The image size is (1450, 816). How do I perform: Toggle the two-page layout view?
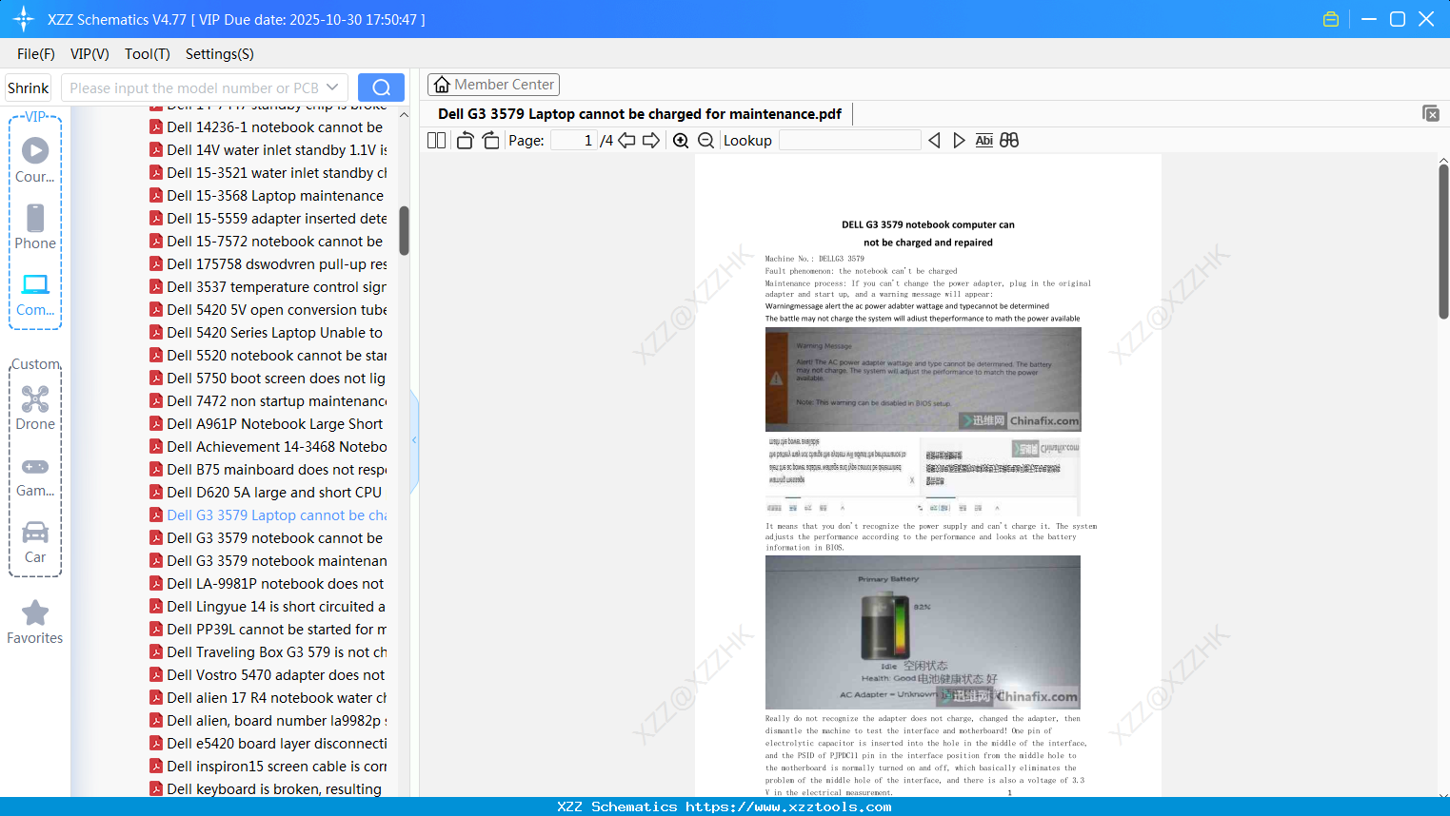(x=437, y=141)
